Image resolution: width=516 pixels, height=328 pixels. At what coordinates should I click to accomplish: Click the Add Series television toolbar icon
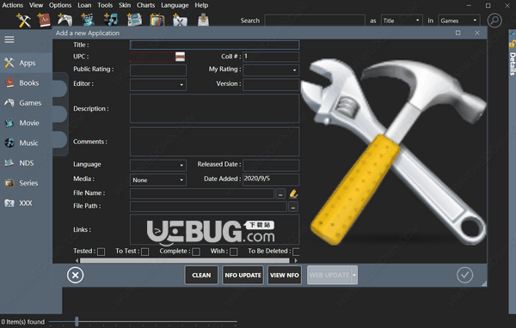[x=157, y=20]
